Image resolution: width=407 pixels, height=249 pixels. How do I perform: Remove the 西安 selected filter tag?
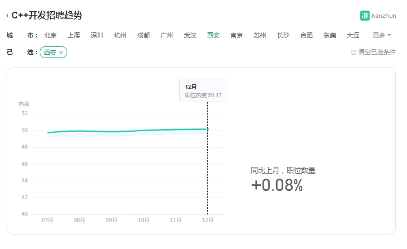[61, 52]
